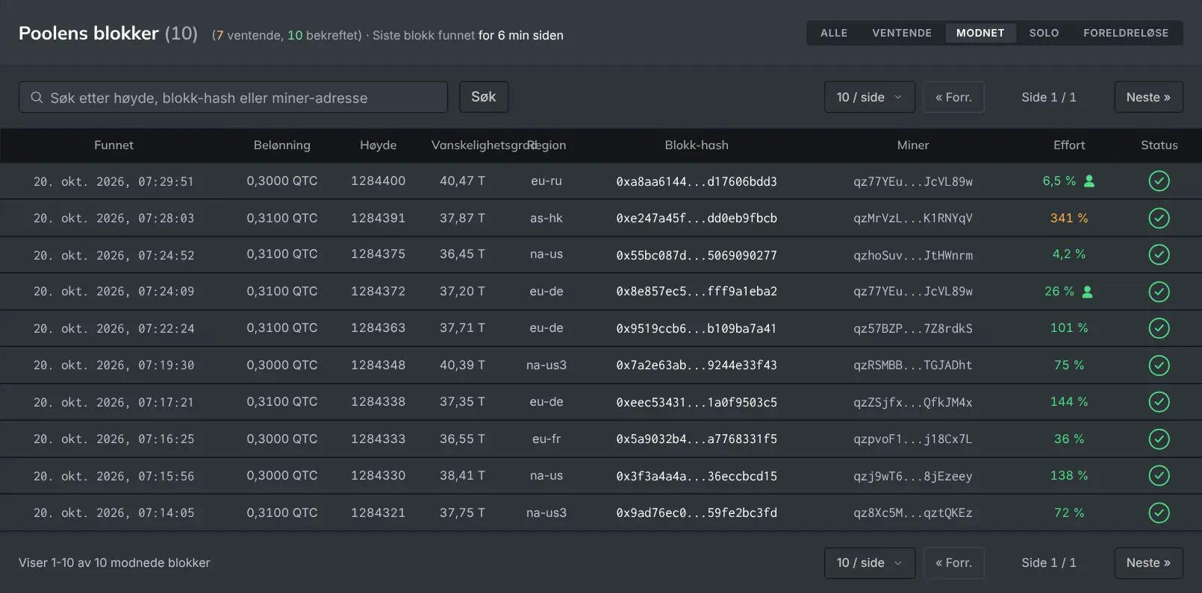Switch to the SOLO filter tab
Viewport: 1202px width, 593px height.
1044,33
